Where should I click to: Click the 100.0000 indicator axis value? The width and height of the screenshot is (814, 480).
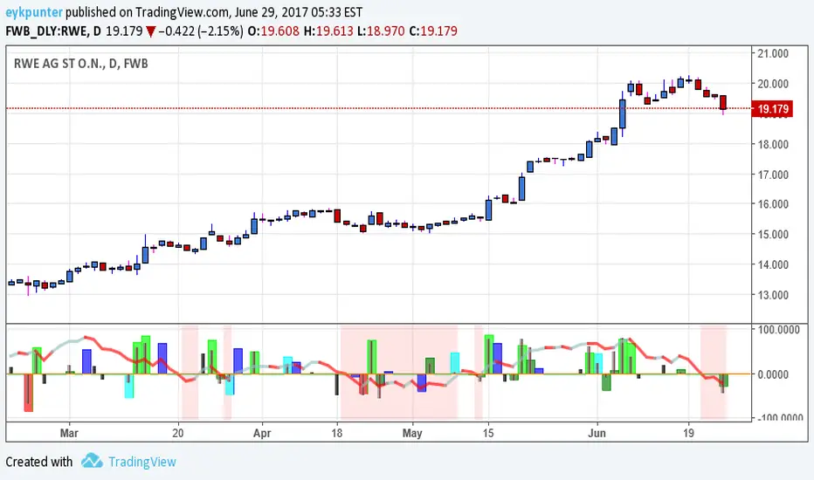pos(779,330)
